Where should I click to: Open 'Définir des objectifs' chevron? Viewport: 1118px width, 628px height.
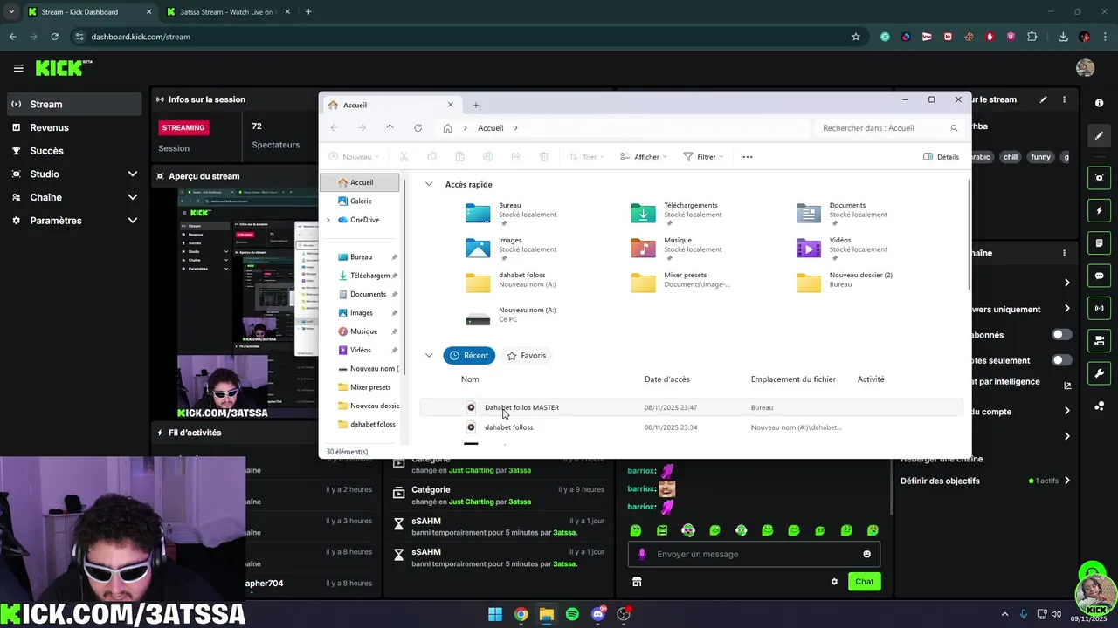tap(1066, 481)
